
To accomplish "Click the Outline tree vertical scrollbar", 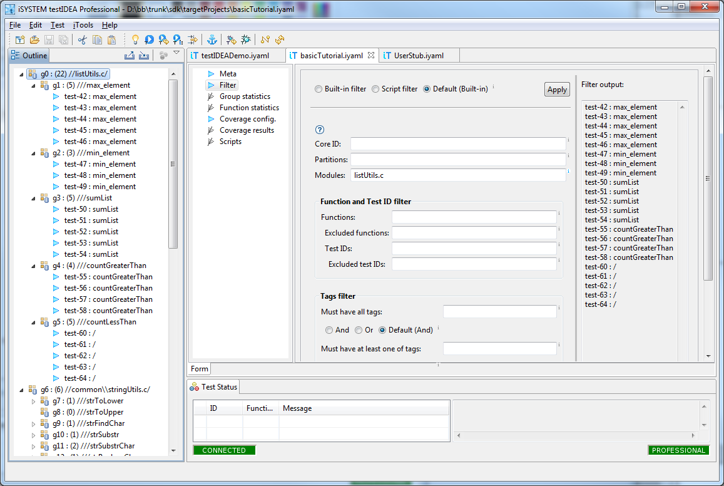I will click(x=173, y=164).
